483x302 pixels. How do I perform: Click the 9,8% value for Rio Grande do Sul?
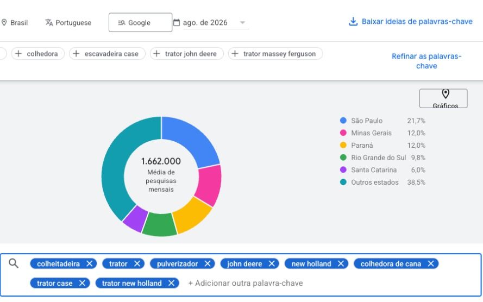pyautogui.click(x=418, y=158)
